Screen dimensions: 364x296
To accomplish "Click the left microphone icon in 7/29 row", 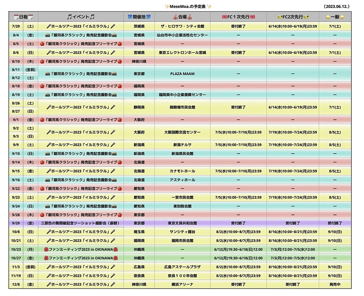I will coord(49,26).
